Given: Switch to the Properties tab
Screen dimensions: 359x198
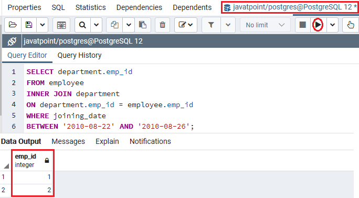Looking at the screenshot, I should coord(24,7).
